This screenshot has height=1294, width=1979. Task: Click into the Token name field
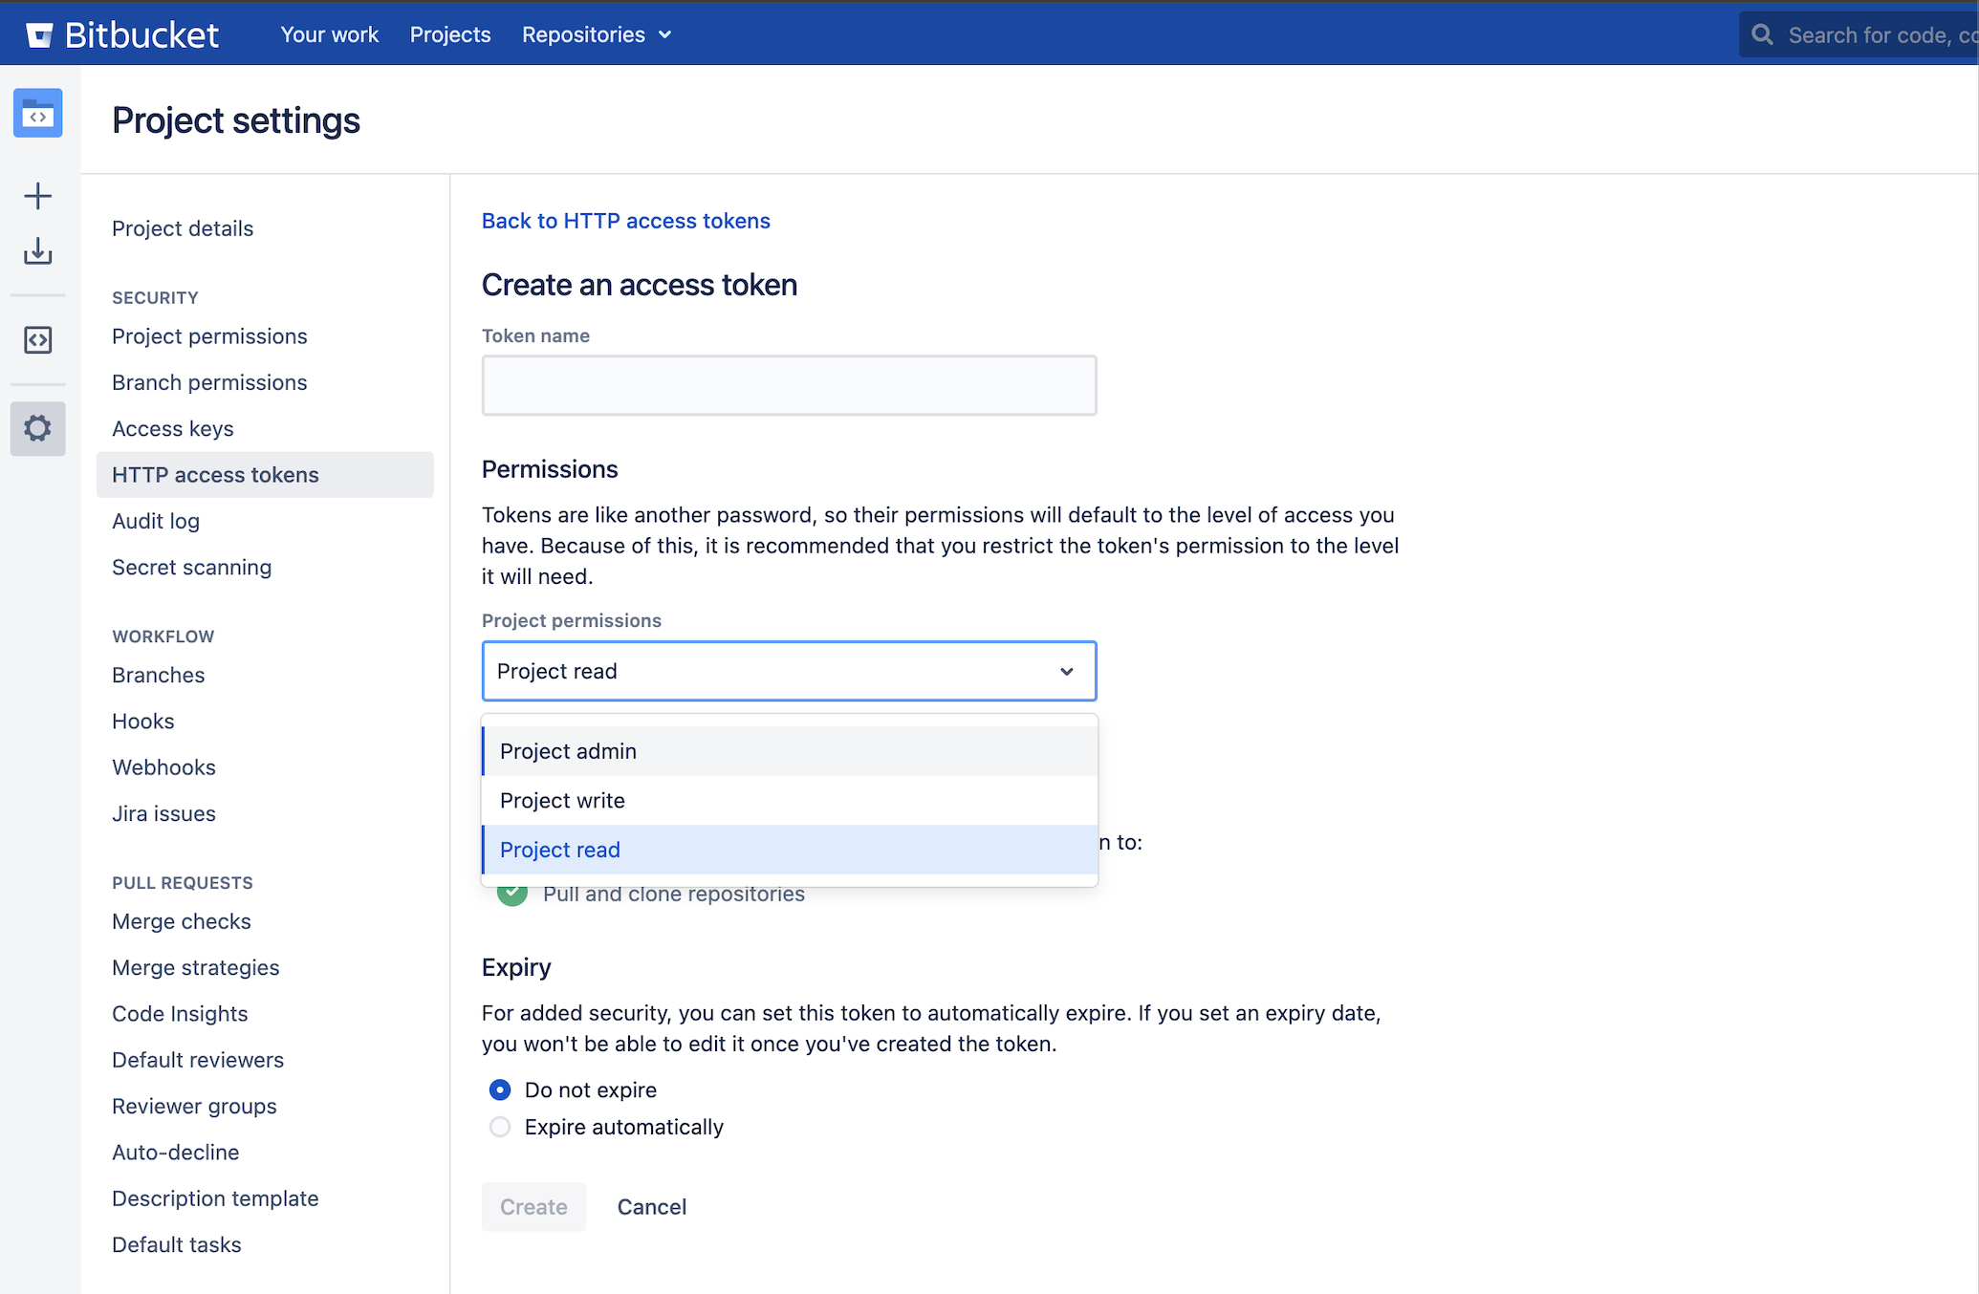tap(790, 386)
